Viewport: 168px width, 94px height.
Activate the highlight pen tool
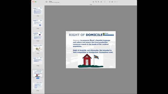(x=105, y=2)
